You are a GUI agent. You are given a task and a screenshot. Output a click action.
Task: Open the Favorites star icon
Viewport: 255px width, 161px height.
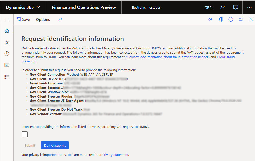point(7,42)
